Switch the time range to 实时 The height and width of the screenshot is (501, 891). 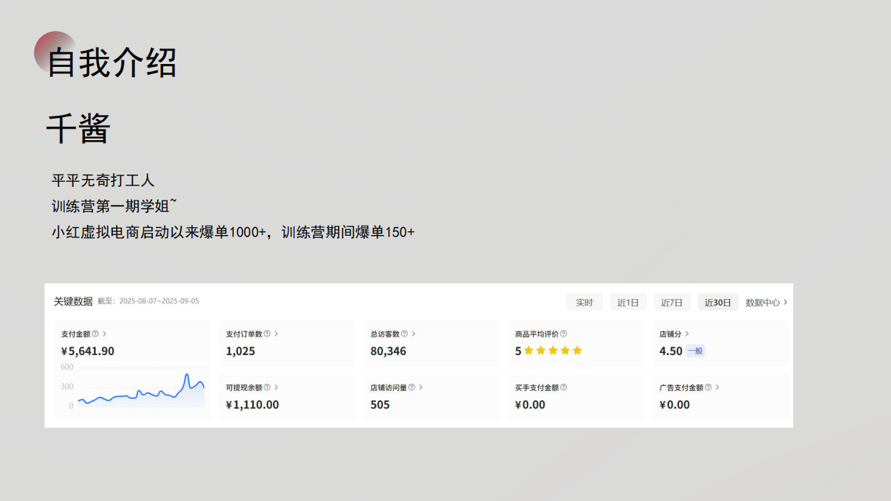tap(584, 303)
